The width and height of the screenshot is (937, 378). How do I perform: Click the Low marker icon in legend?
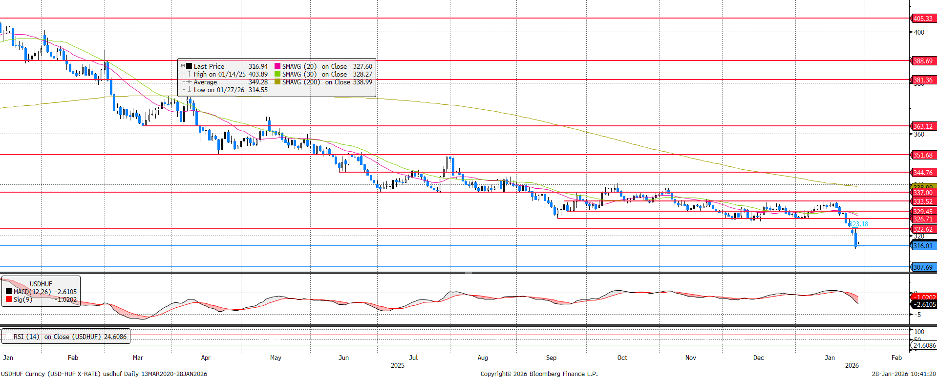click(189, 90)
